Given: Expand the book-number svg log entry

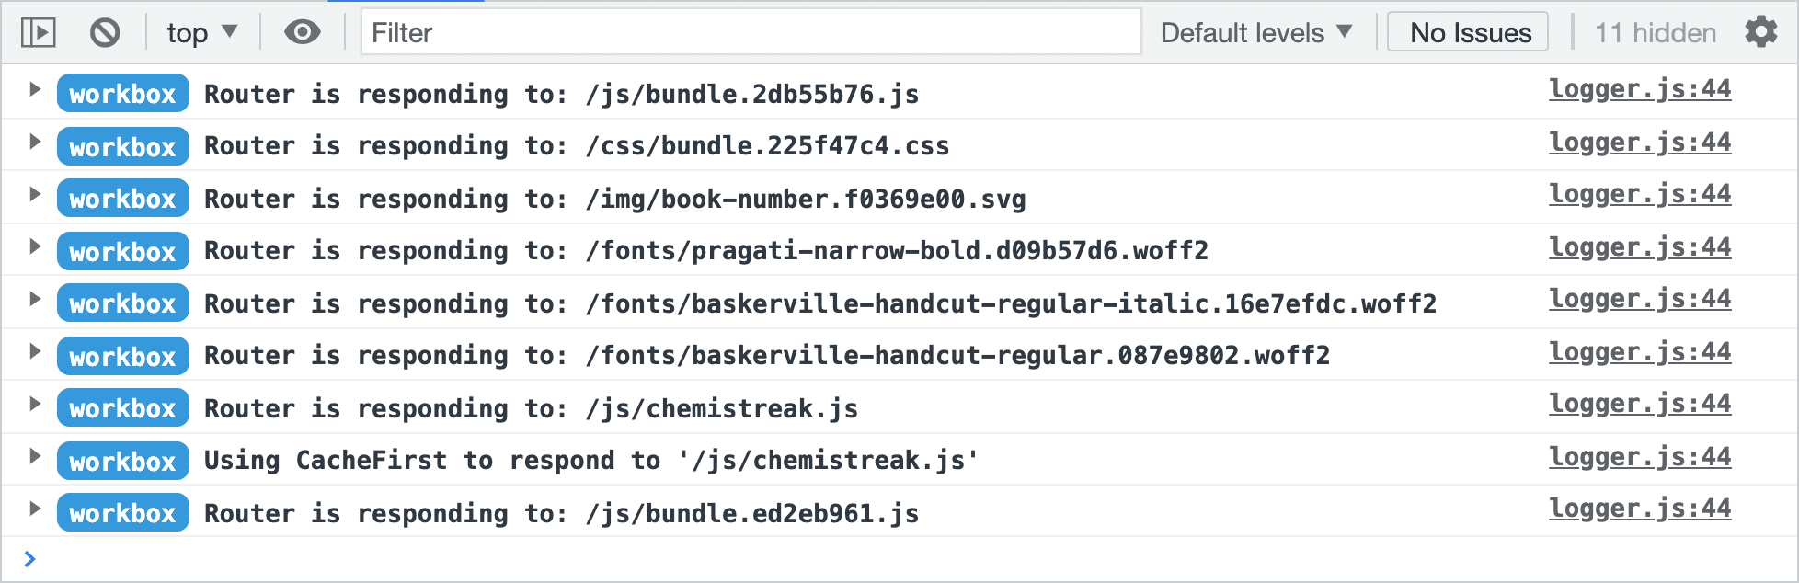Looking at the screenshot, I should coord(35,194).
